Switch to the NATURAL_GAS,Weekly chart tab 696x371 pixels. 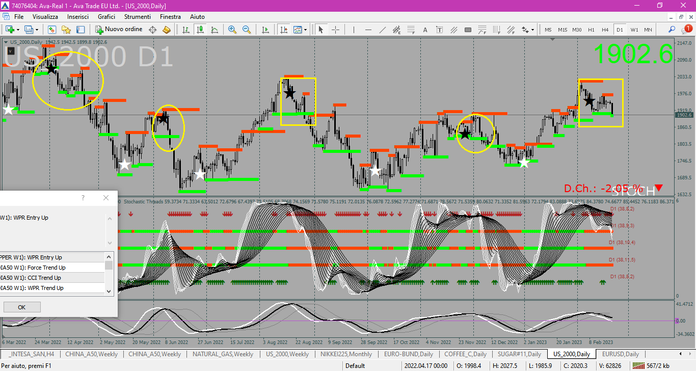pos(223,354)
